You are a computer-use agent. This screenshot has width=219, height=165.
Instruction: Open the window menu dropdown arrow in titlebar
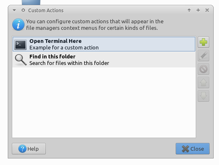[14, 10]
